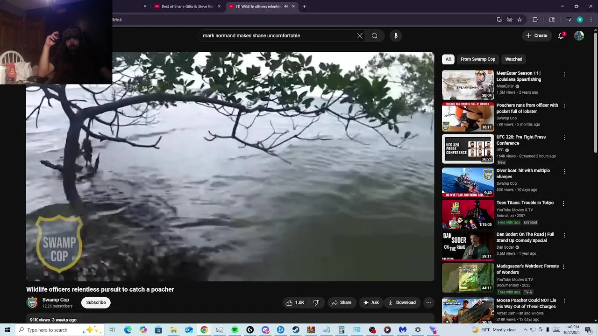Screen dimensions: 598x336
Task: Click the video player to pause
Action: 230,167
